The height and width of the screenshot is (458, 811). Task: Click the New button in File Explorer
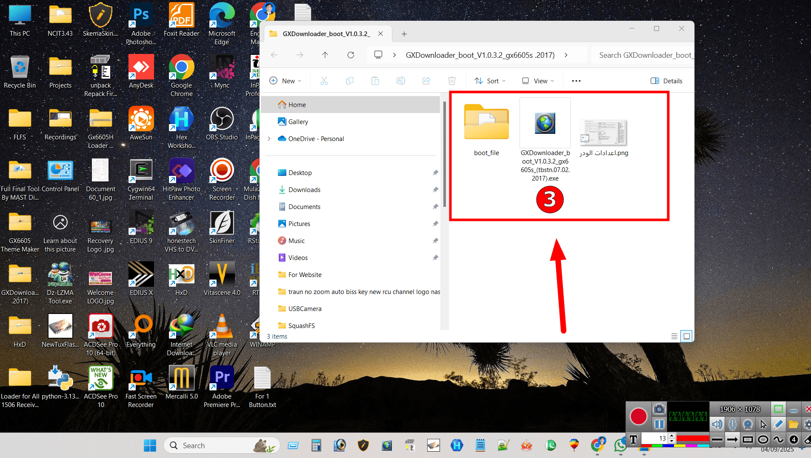pos(286,81)
